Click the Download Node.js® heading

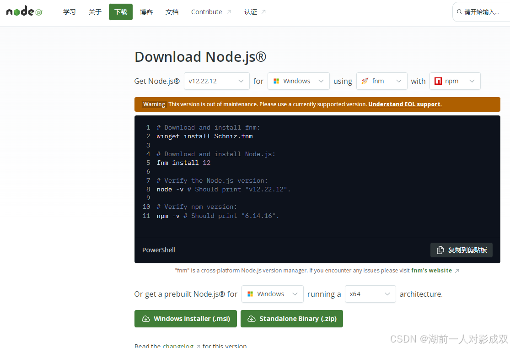tap(200, 57)
